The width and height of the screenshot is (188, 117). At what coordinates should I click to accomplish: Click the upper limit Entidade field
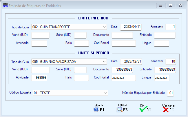[x=165, y=70]
